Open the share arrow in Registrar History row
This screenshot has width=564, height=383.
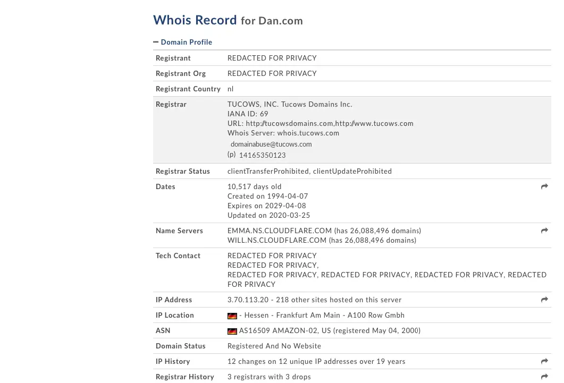[544, 377]
